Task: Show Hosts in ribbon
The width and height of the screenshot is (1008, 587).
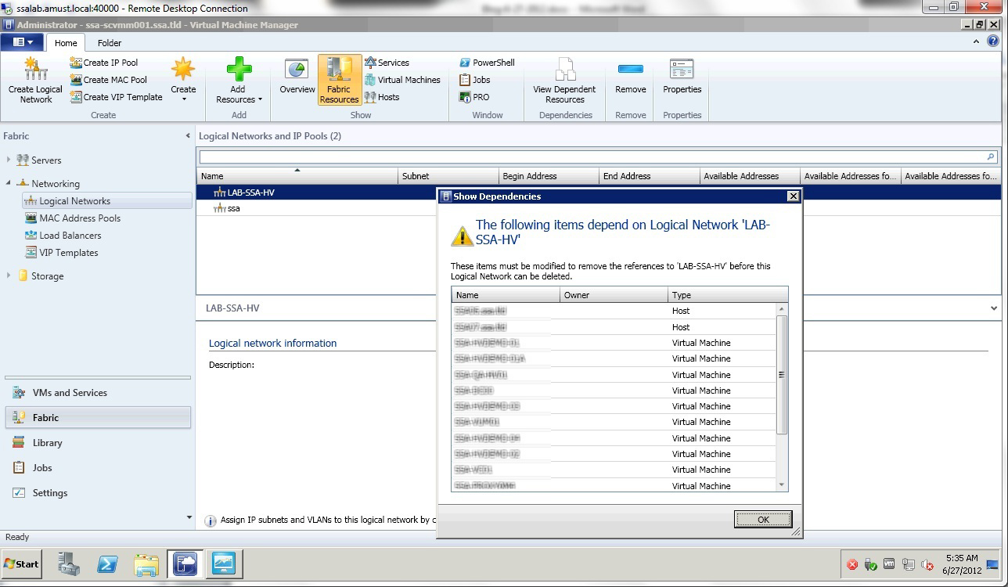Action: (x=382, y=97)
